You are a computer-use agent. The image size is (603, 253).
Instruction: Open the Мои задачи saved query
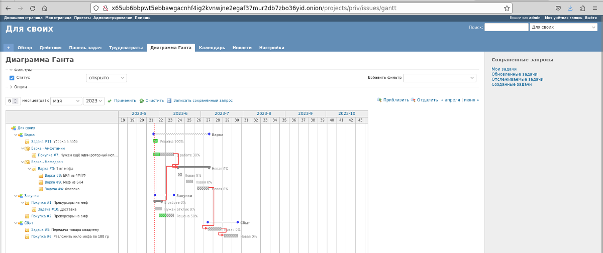504,69
